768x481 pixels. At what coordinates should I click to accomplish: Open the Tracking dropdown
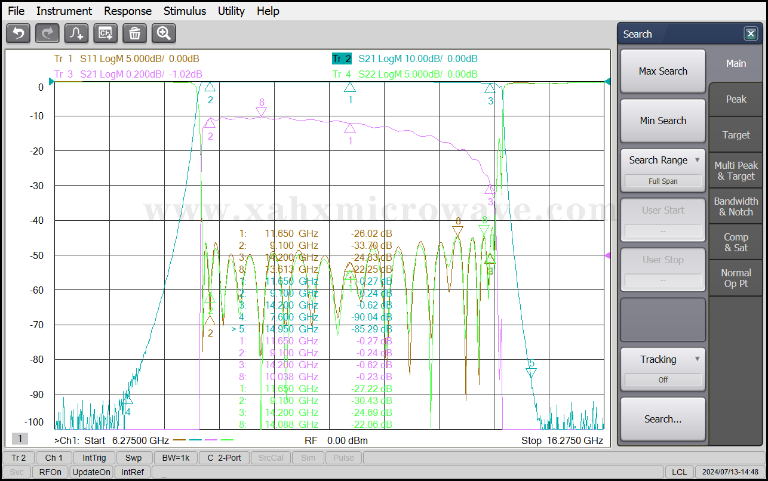(663, 369)
